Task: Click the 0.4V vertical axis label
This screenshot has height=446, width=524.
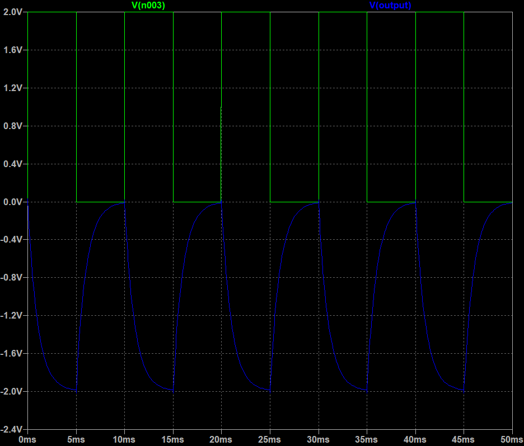Action: 12,164
